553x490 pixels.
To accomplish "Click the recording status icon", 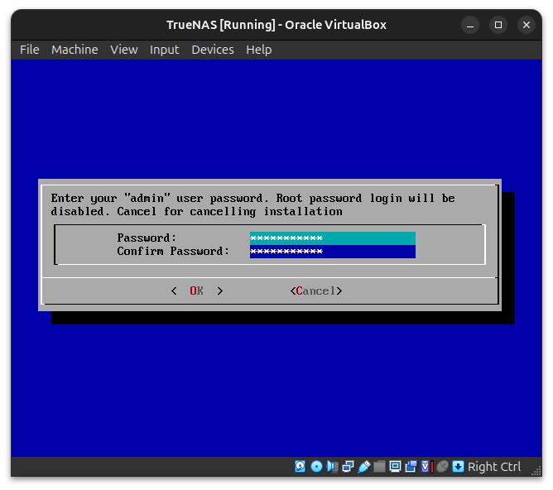I will point(411,467).
